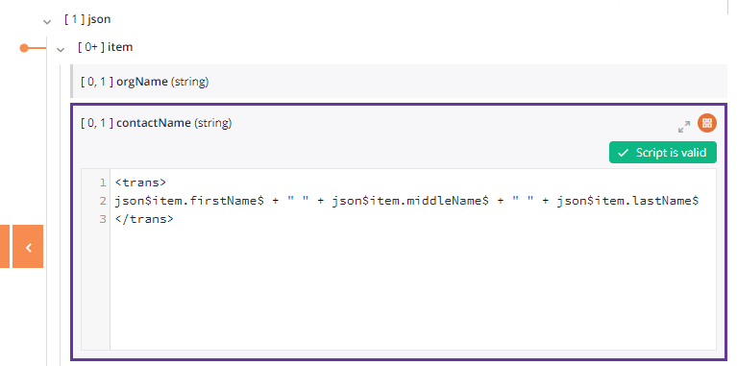The image size is (737, 366).
Task: Select the orgName (string) field row
Action: pos(398,82)
